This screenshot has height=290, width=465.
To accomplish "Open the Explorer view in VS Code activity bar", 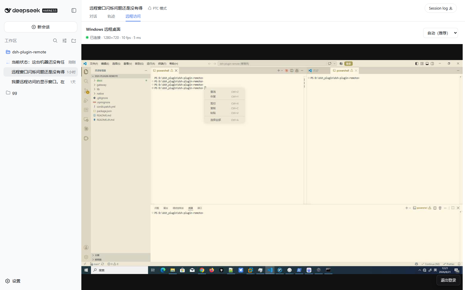I will (x=86, y=72).
